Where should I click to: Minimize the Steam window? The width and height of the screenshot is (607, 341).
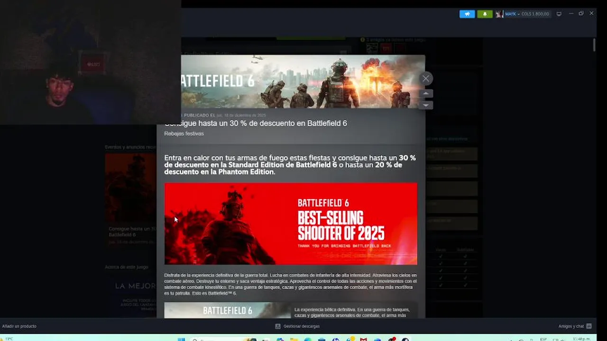click(x=571, y=14)
